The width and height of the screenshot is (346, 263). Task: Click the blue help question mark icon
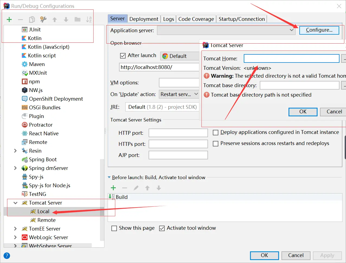[7, 256]
